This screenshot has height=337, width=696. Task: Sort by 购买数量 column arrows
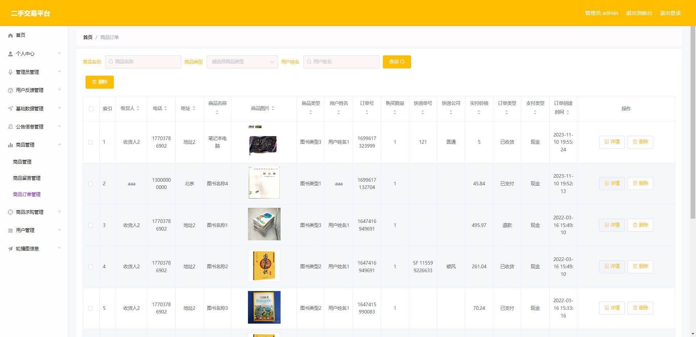(x=395, y=112)
